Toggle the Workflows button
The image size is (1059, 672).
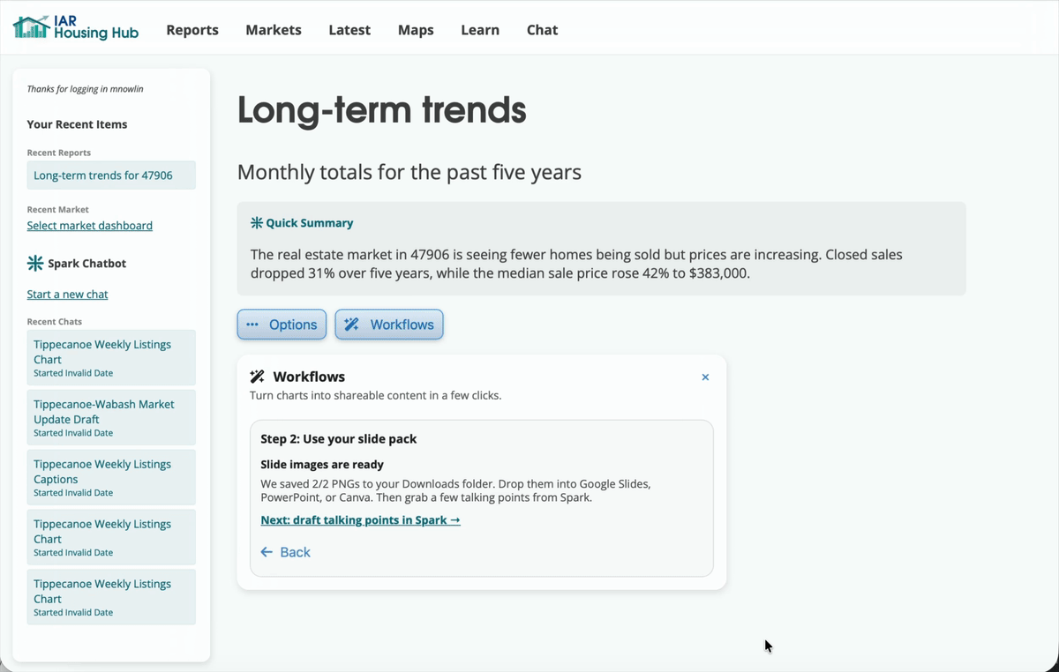point(389,325)
